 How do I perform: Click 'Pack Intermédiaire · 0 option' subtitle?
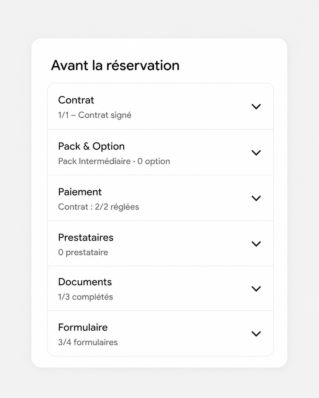114,161
